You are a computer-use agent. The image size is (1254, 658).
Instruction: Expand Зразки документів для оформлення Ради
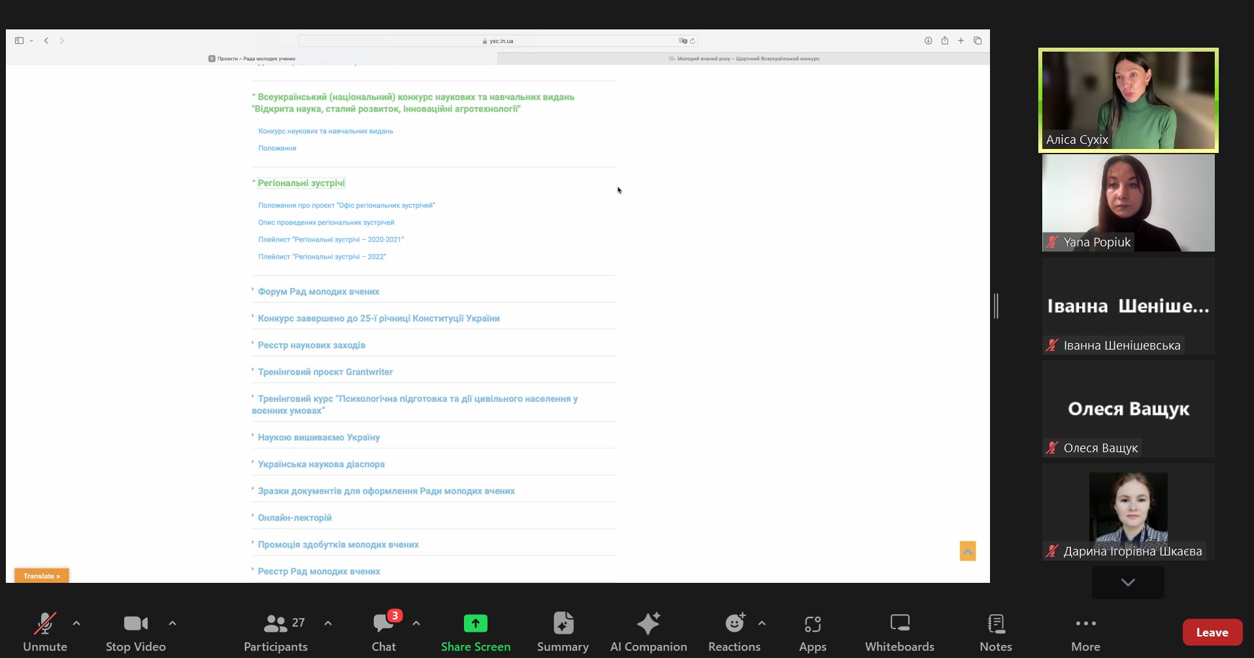386,491
